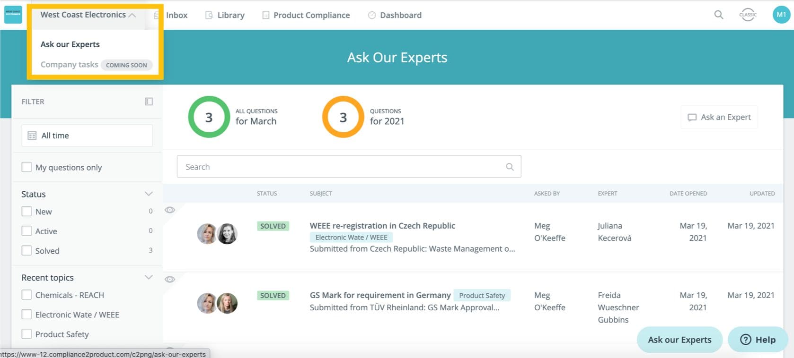Open the All time date filter

coord(87,136)
